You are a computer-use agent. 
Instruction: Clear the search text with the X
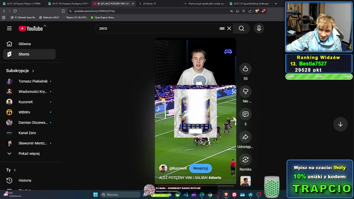[x=229, y=28]
